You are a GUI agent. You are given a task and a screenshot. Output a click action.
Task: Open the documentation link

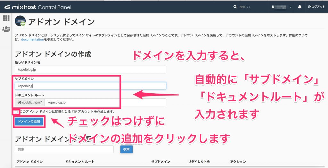point(32,39)
